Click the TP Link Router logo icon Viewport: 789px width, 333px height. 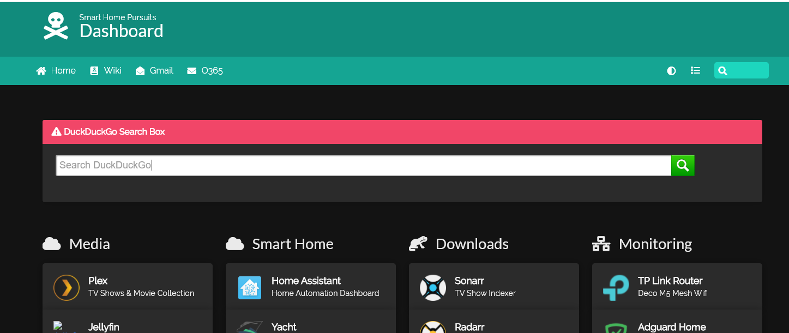point(616,287)
